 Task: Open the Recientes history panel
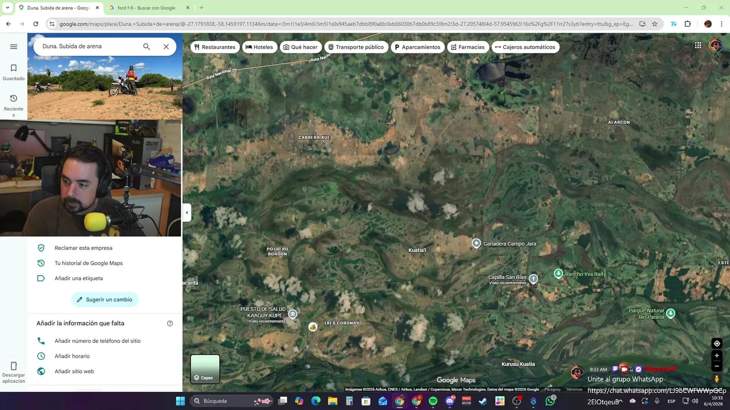pos(14,105)
